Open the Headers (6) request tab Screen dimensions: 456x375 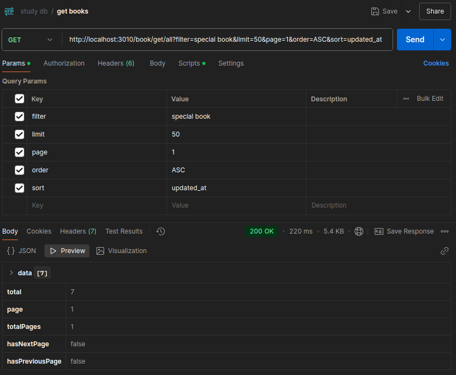(x=116, y=63)
